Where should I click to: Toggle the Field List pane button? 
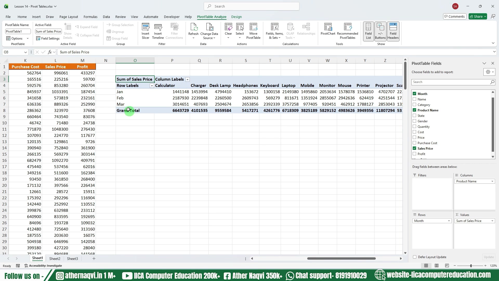point(369,31)
